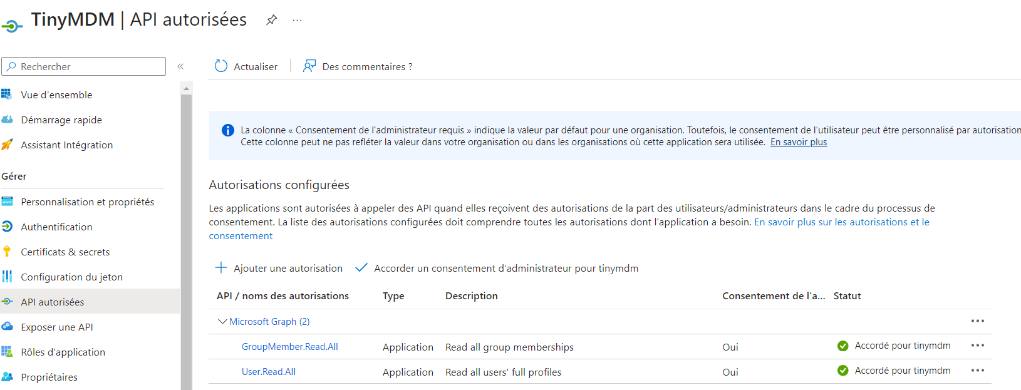Click 'Read all group memberships' description
The height and width of the screenshot is (390, 1021).
pyautogui.click(x=509, y=347)
